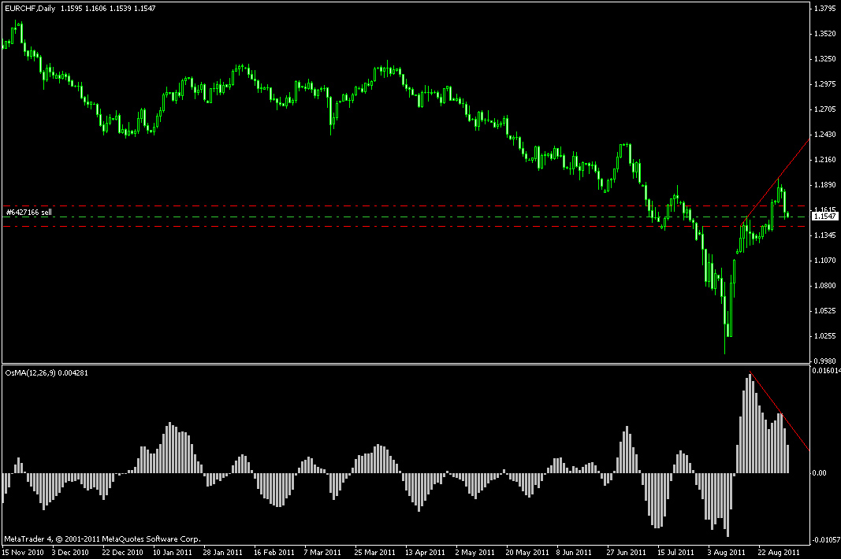Click the 3 Dec 2010 date label
Screen dimensions: 841x559
70,552
